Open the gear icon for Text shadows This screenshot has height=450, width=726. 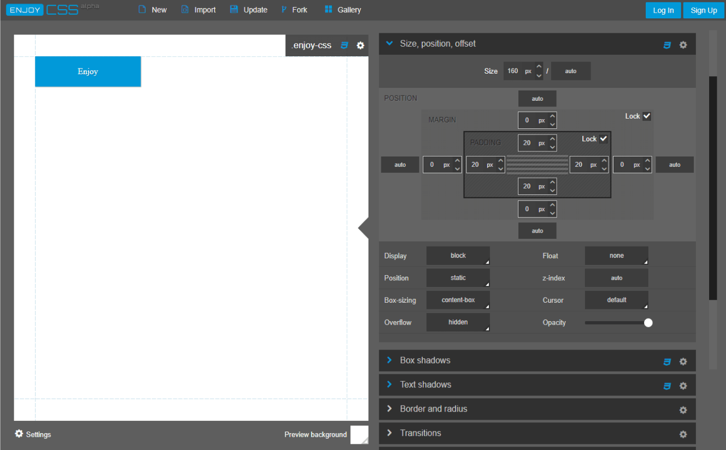tap(683, 386)
